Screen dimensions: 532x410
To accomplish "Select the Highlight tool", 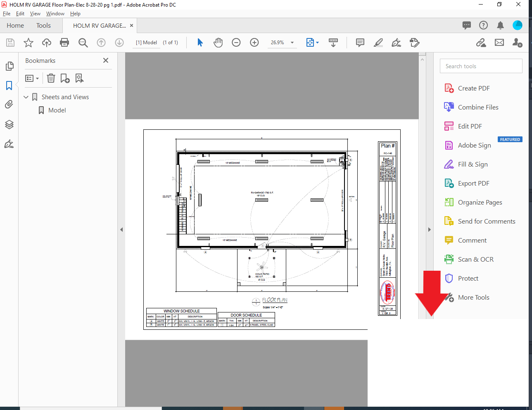I will [x=378, y=43].
